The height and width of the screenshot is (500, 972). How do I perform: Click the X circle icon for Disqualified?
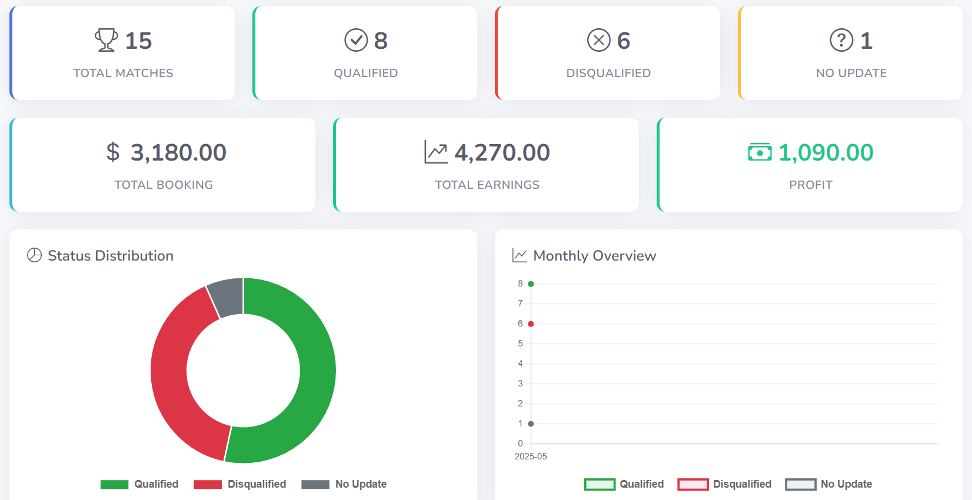598,41
